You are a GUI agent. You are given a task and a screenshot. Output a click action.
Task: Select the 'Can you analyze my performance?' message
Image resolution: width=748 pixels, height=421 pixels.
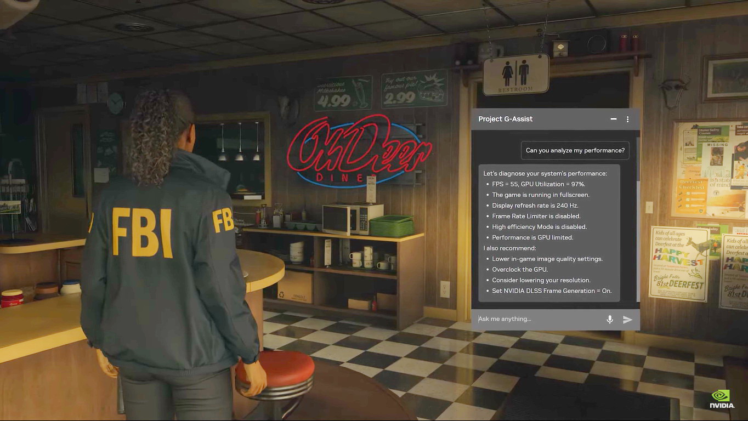click(x=575, y=150)
